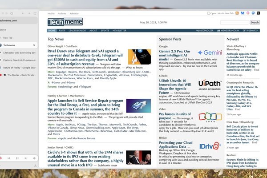Select the HOME nav item

pos(52,31)
